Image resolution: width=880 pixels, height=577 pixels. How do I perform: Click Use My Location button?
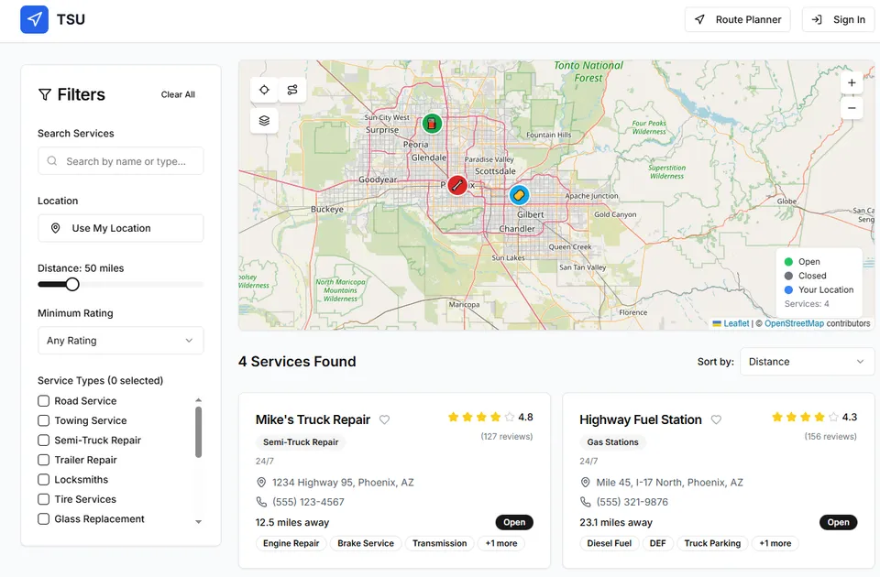pyautogui.click(x=121, y=228)
